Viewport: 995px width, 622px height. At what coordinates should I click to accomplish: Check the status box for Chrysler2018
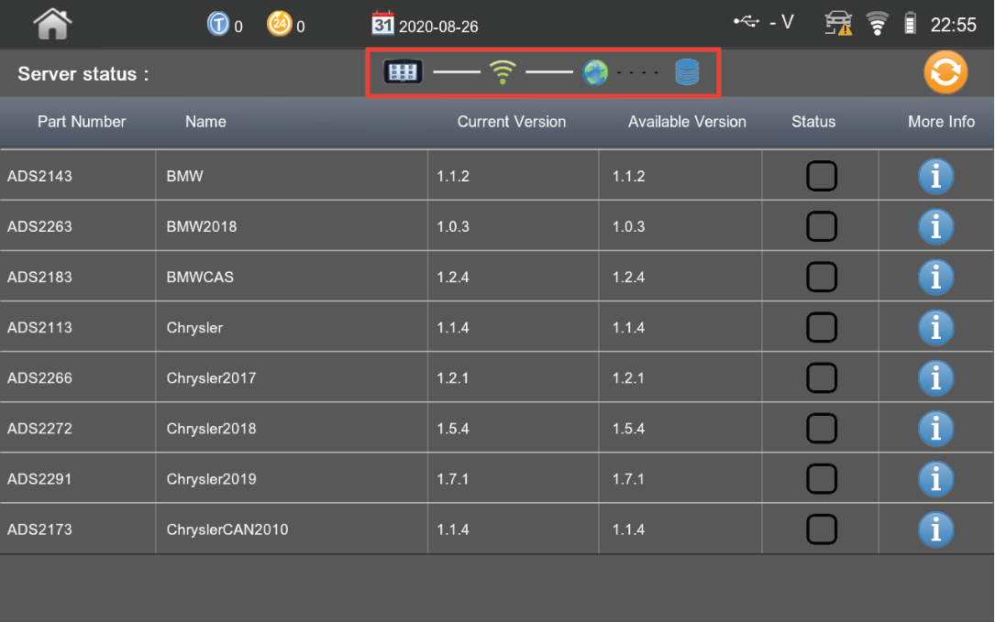822,429
